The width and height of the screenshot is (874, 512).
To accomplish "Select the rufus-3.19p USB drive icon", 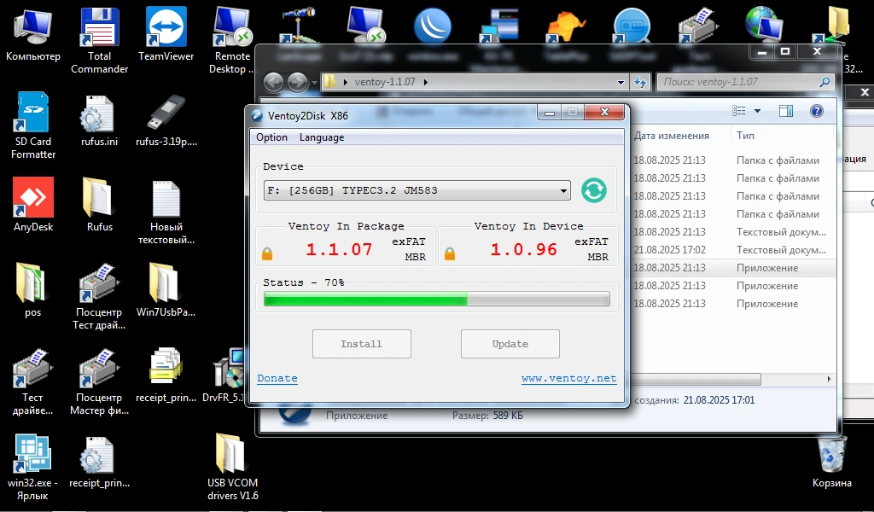I will pos(166,120).
